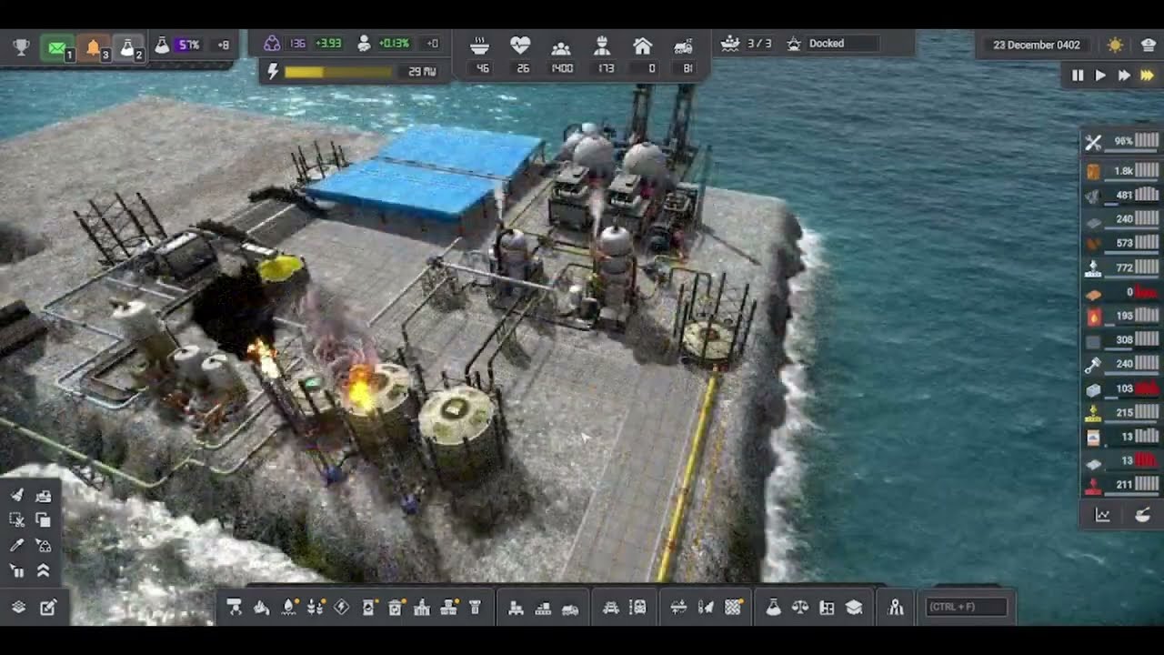1164x655 pixels.
Task: Open the graduation cap menu
Action: click(854, 608)
